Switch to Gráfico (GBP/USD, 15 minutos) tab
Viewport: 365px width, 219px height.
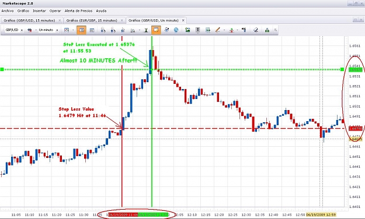pos(29,20)
